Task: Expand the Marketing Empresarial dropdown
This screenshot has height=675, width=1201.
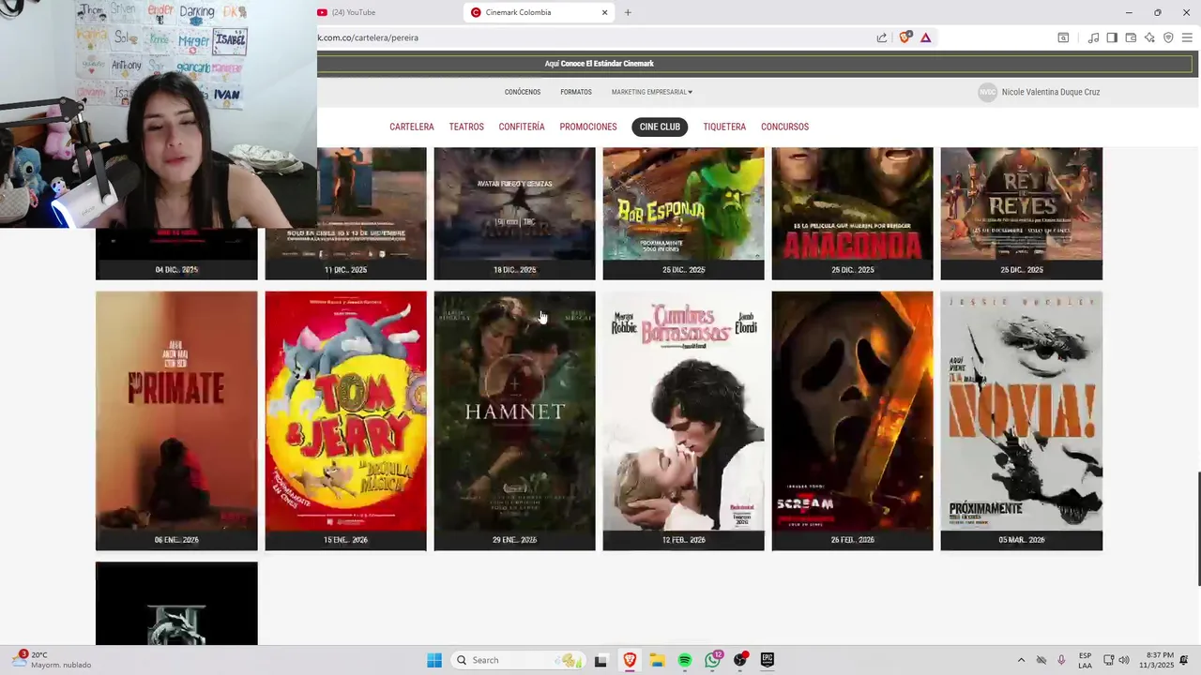Action: click(652, 92)
